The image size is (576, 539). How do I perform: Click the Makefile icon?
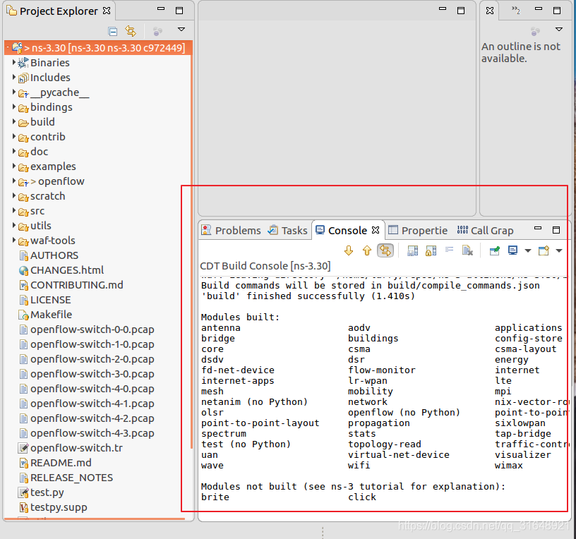coord(23,315)
